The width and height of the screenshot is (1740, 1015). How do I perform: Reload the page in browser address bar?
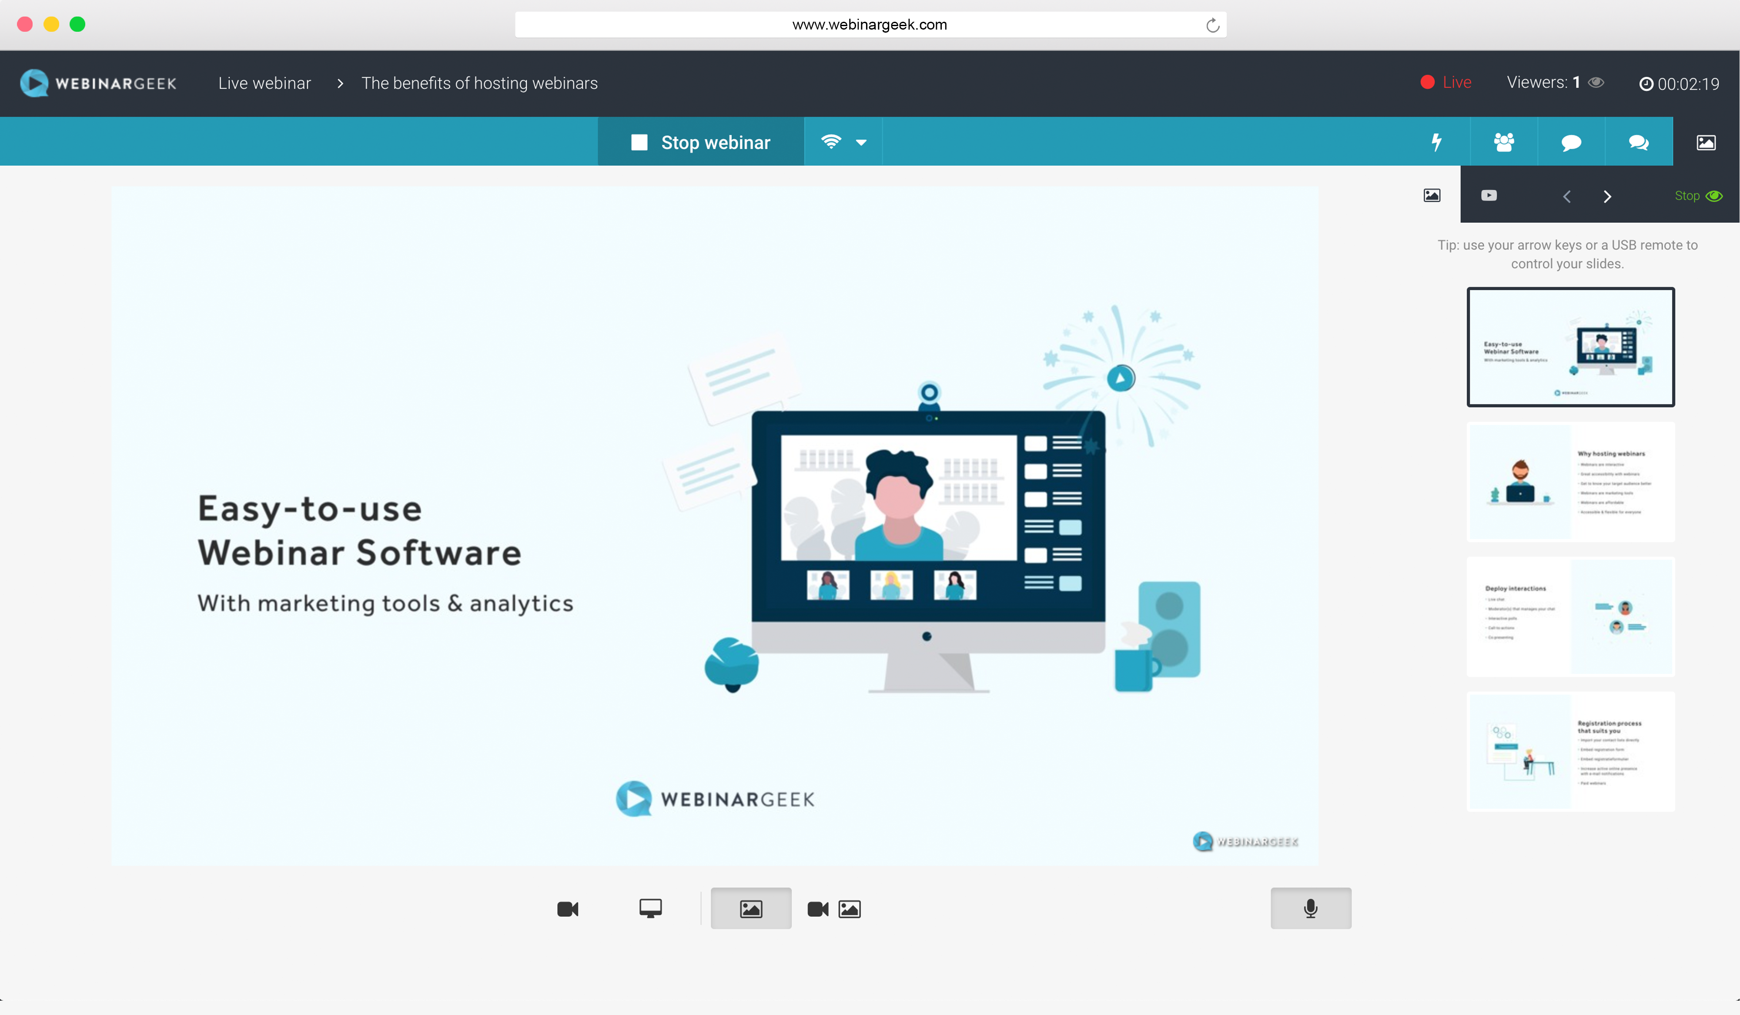coord(1212,26)
